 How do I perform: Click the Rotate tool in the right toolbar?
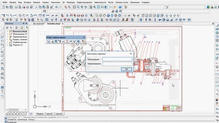[217, 49]
